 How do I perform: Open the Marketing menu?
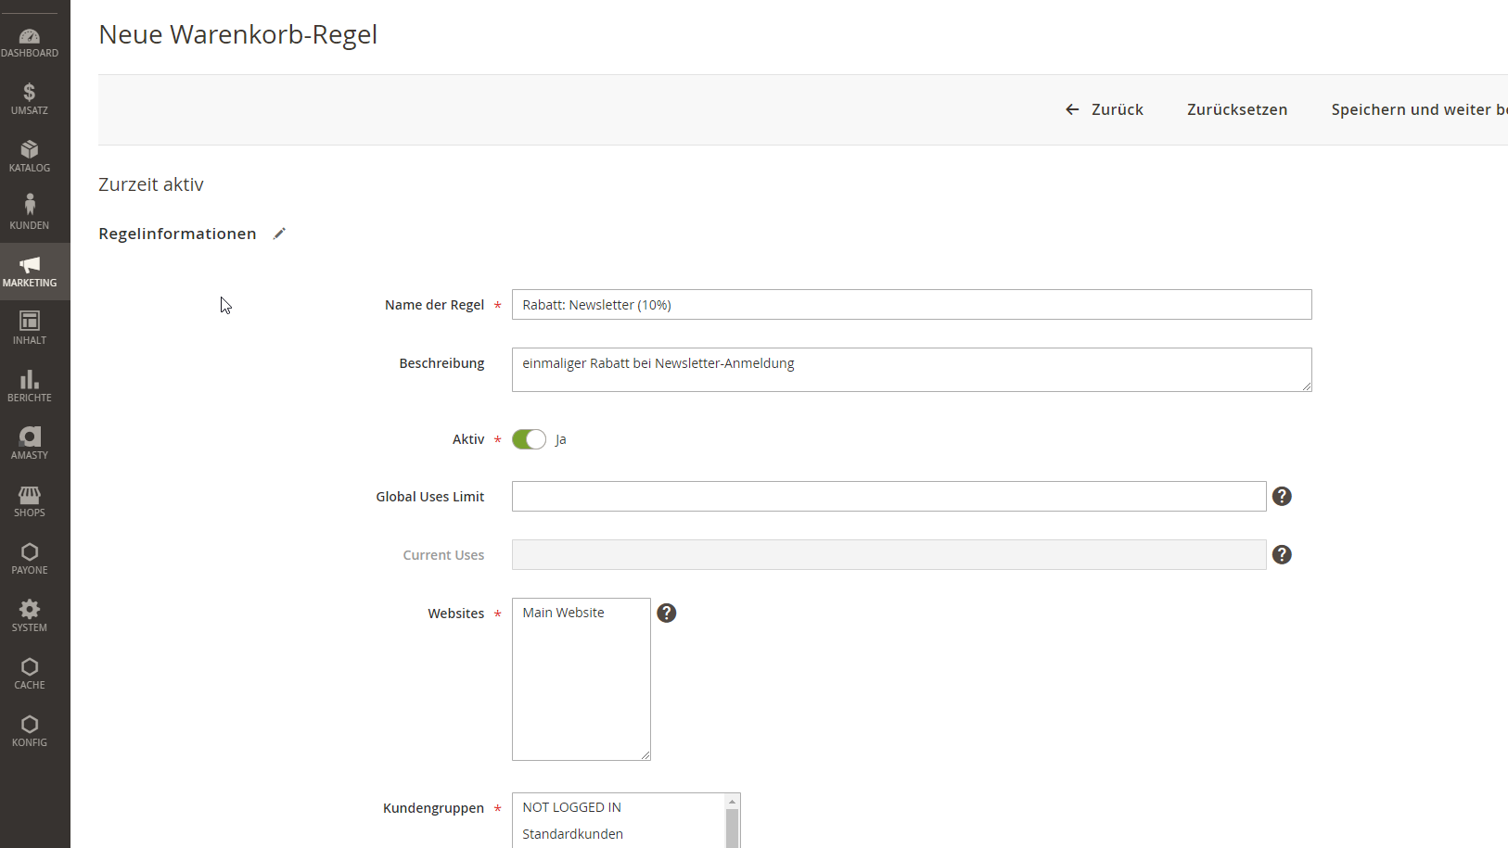coord(29,270)
